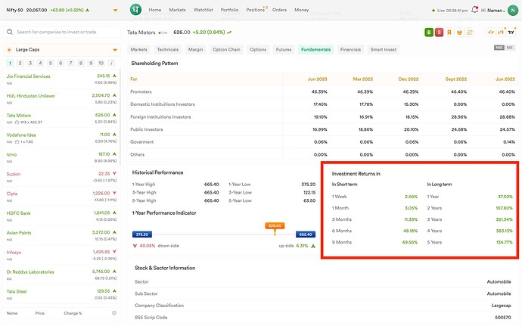
Task: Click the 665.40 high label on indicator
Action: click(306, 234)
